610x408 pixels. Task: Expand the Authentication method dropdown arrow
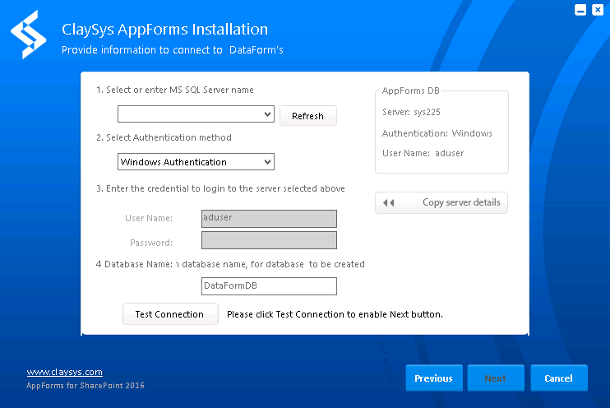(267, 162)
